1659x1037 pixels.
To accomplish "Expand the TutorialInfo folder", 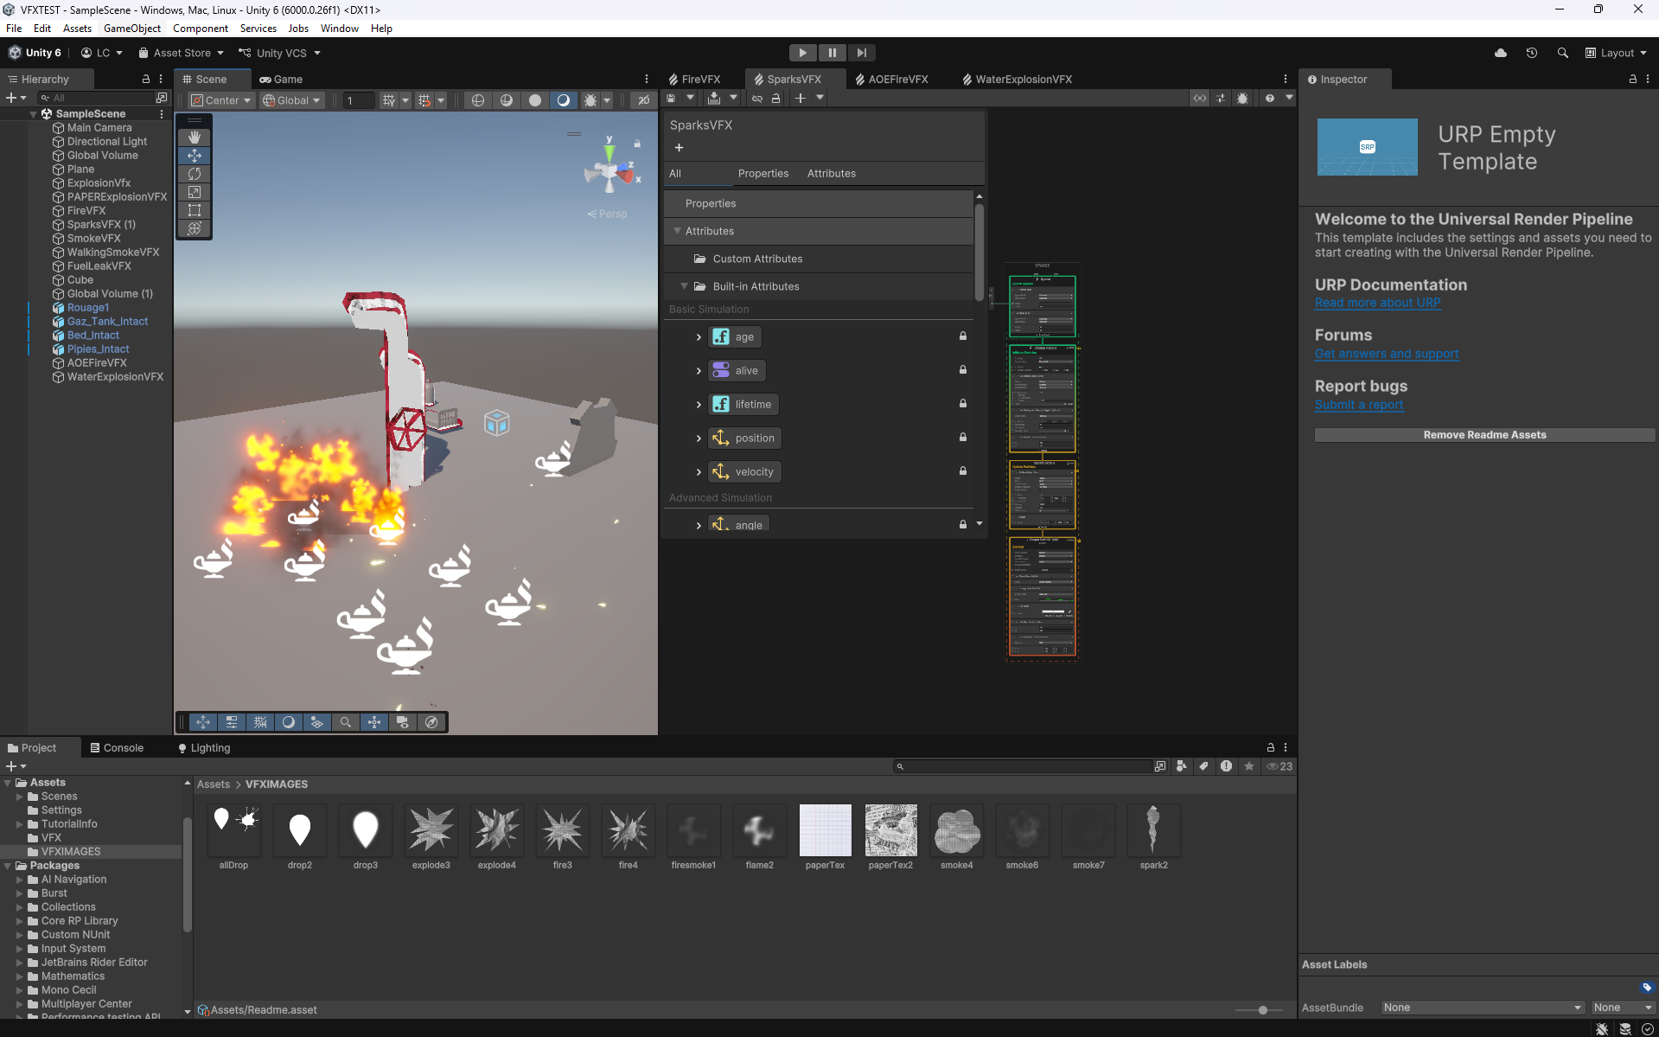I will [x=20, y=824].
